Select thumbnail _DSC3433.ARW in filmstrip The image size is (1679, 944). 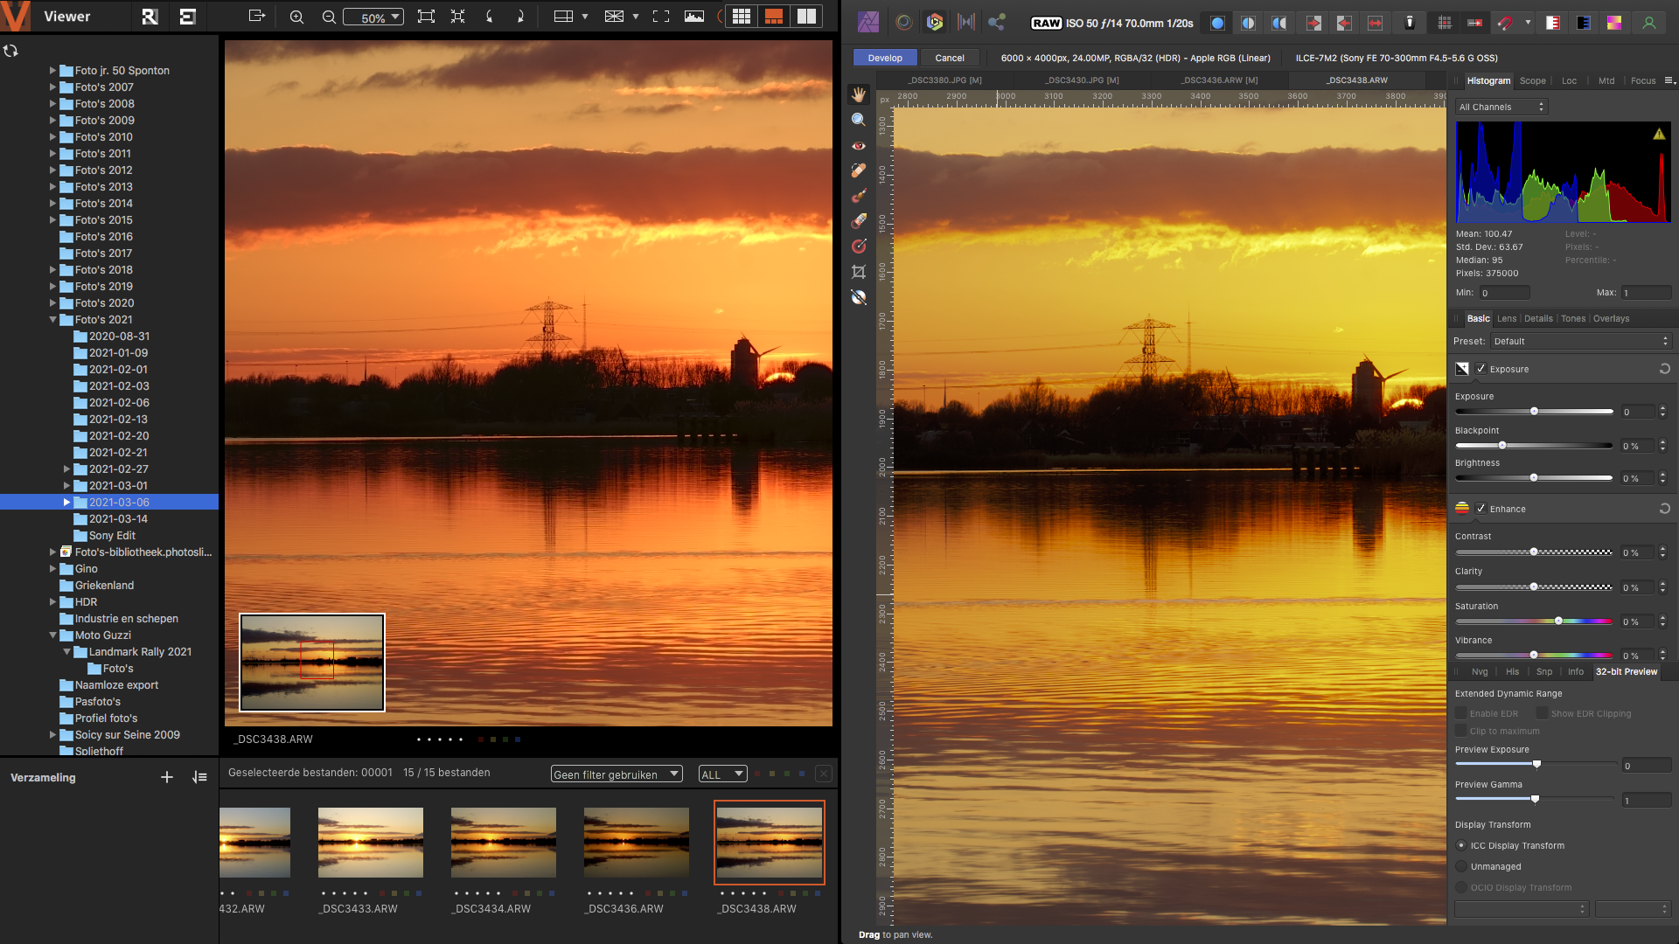point(371,843)
